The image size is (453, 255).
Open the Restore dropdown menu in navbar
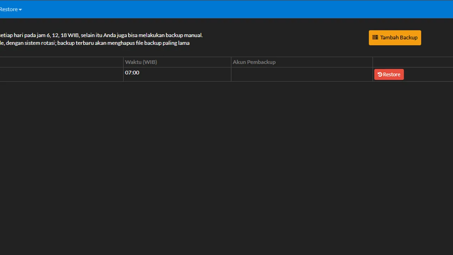click(11, 10)
